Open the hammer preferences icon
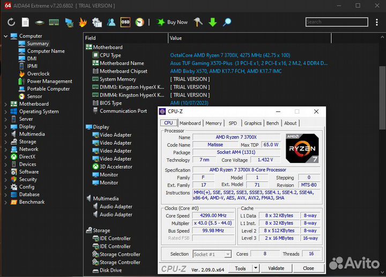This screenshot has height=277, width=386. pyautogui.click(x=198, y=22)
